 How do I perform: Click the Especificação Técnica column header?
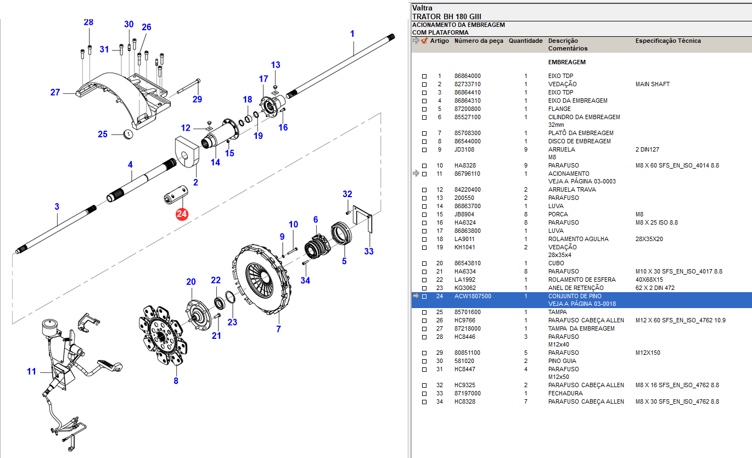click(668, 41)
